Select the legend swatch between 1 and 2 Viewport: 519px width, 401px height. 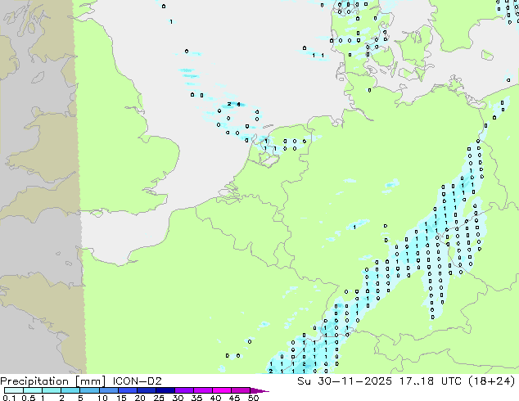point(52,390)
